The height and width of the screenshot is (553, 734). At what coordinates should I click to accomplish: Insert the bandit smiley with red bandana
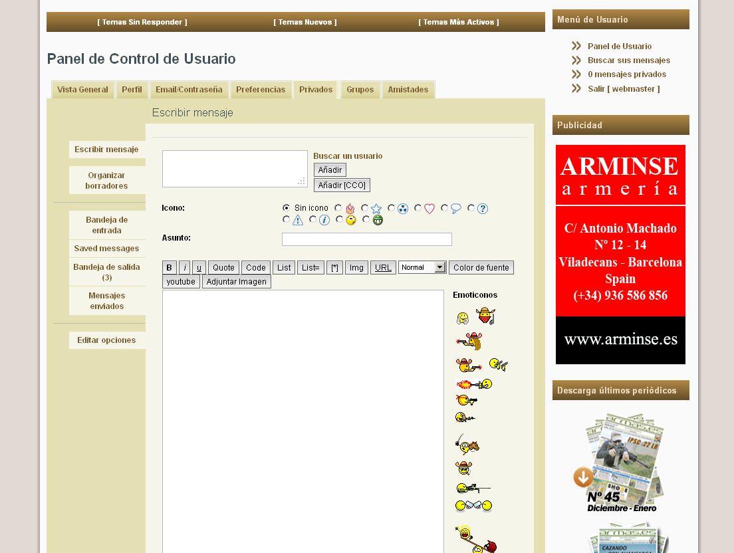coord(485,316)
